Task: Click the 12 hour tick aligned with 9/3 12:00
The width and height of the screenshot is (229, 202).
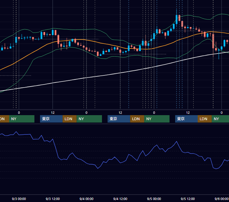Action: coord(53,113)
